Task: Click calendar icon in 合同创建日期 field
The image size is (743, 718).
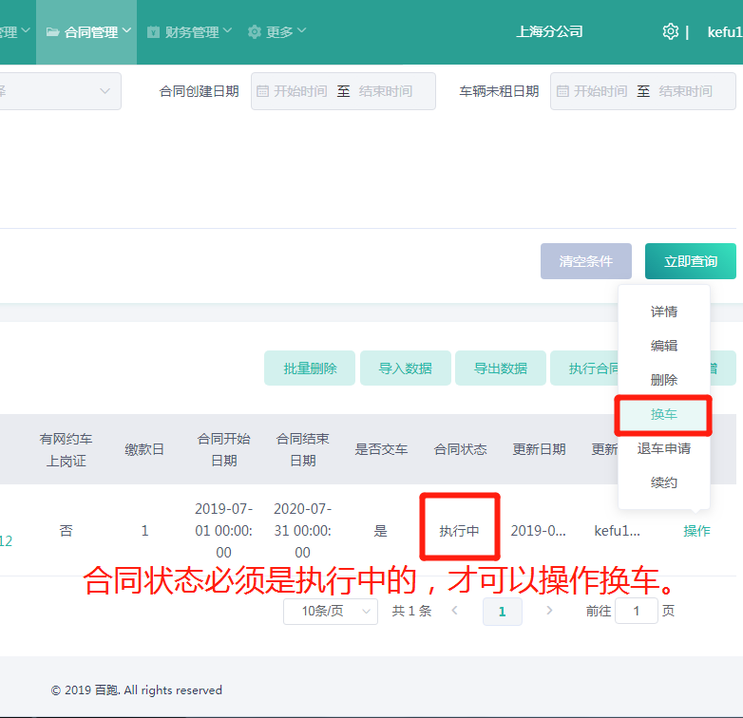Action: click(263, 91)
